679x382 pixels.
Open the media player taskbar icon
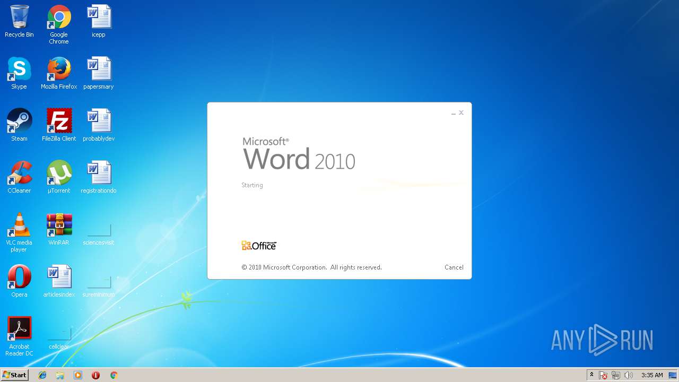tap(78, 375)
